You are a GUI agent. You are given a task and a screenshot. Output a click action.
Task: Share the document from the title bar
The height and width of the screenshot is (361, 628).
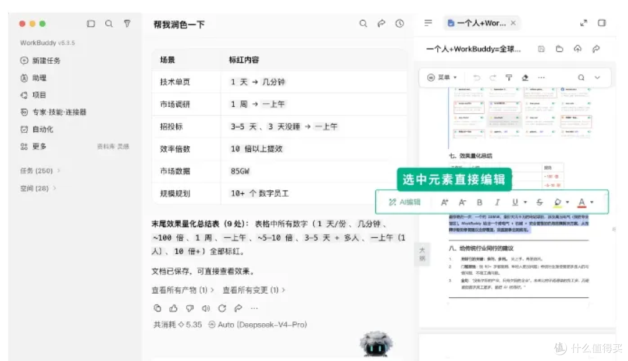click(596, 49)
